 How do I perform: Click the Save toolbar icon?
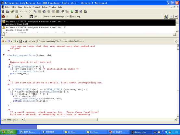(17, 11)
